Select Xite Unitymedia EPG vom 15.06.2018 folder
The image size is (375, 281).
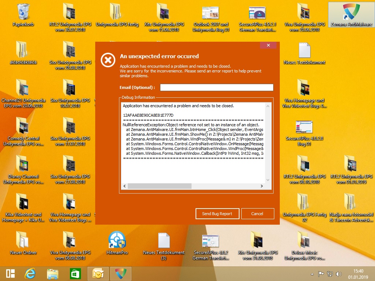click(x=164, y=17)
